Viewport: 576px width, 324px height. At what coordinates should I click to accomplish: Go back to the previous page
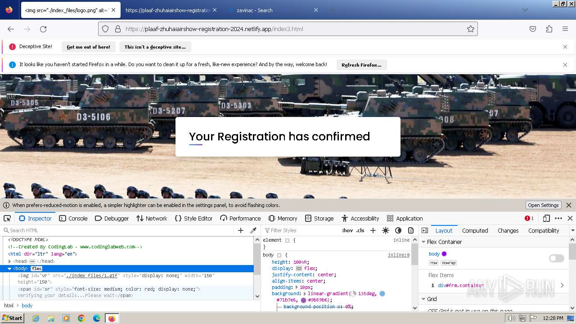tap(11, 29)
